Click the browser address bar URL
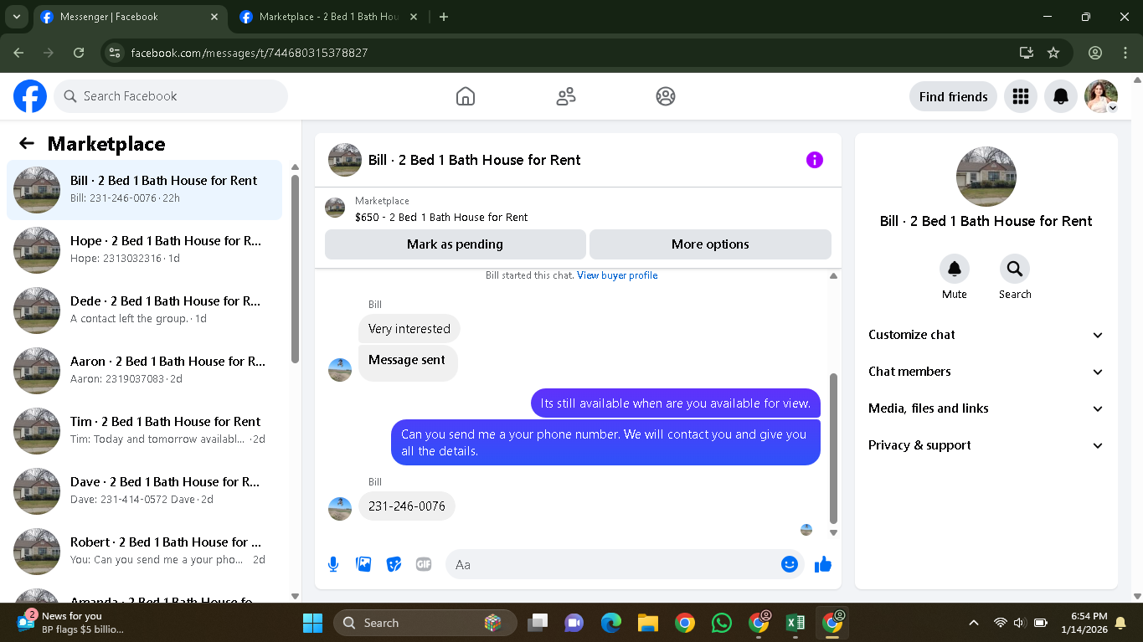The height and width of the screenshot is (642, 1143). (250, 53)
